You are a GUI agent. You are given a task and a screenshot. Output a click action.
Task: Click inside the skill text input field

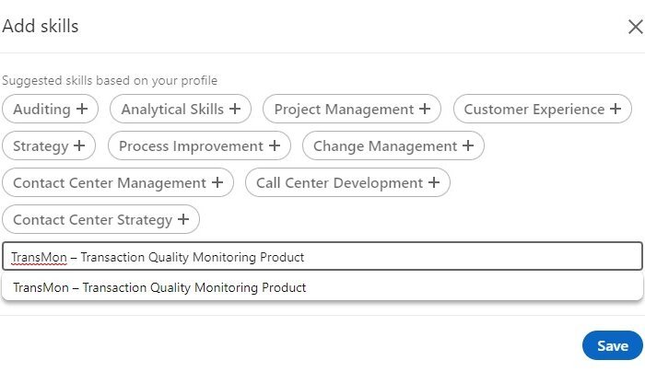pos(322,257)
